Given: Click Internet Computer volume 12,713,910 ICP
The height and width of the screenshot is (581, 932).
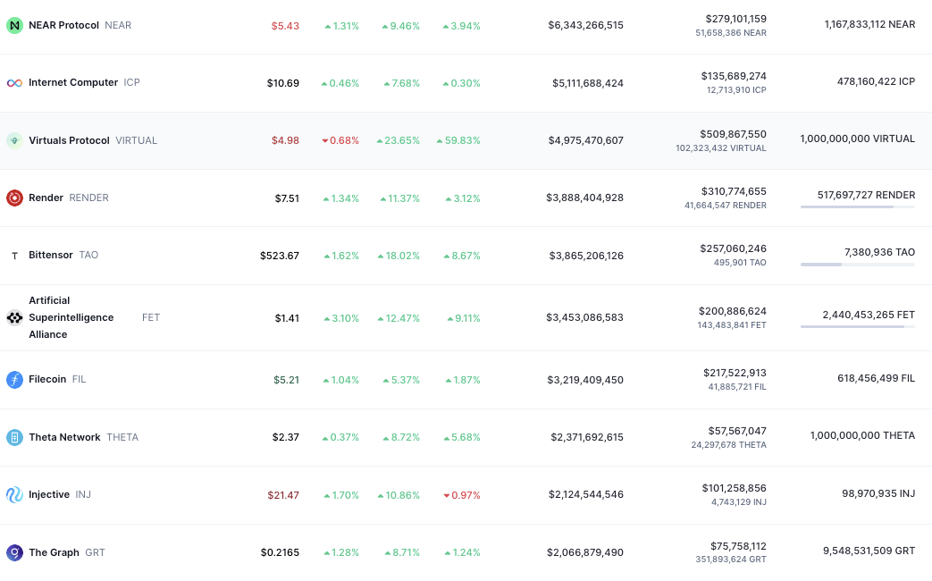Looking at the screenshot, I should [x=736, y=89].
